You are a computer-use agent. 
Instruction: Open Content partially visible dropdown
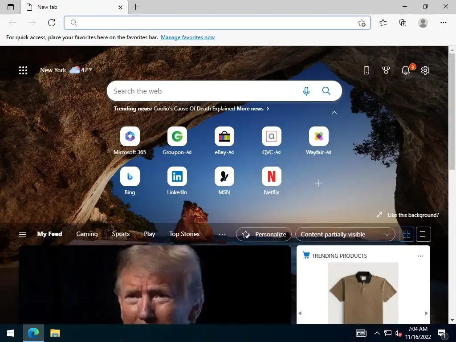[345, 234]
